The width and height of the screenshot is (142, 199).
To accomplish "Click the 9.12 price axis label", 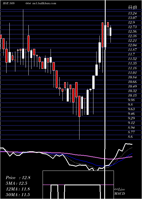I will pyautogui.click(x=131, y=123).
